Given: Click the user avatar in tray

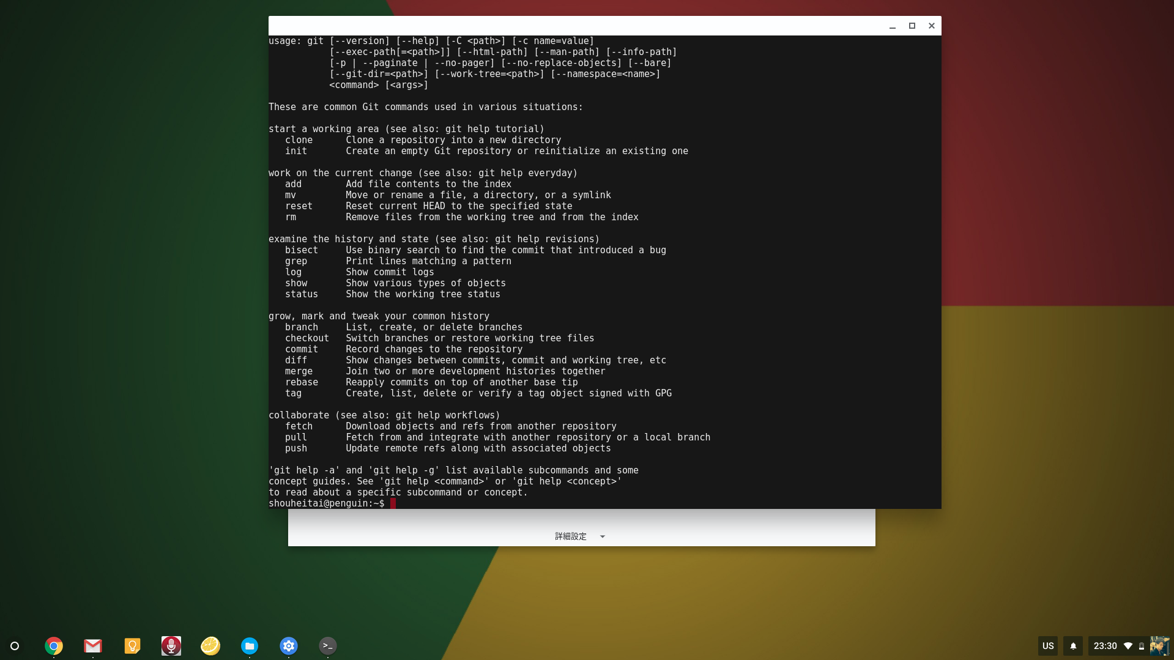Looking at the screenshot, I should 1159,646.
